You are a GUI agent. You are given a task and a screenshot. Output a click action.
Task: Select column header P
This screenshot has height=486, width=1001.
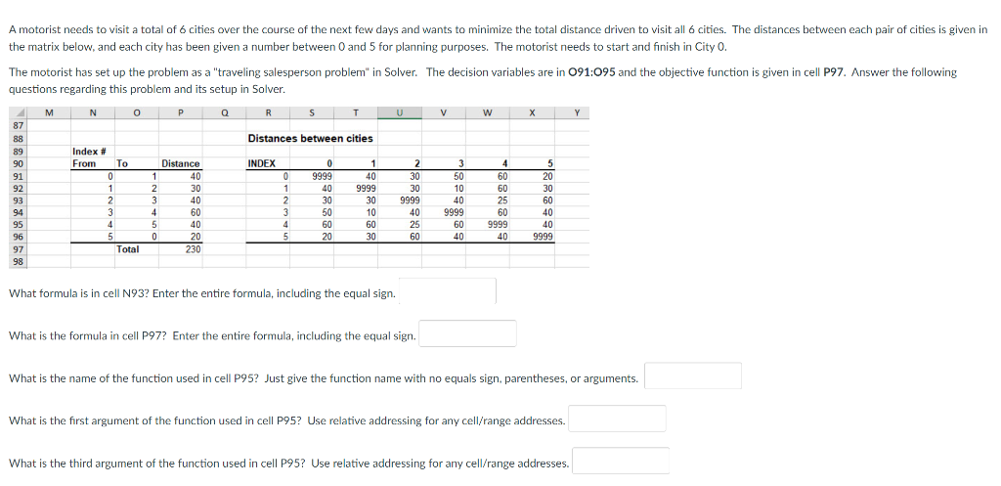tap(181, 113)
